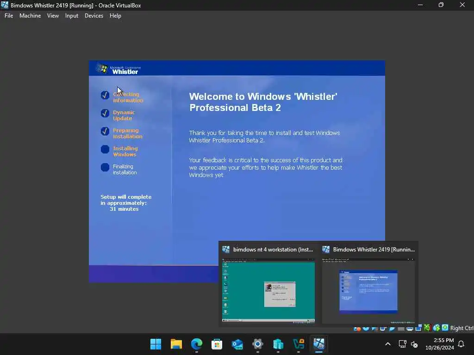Click the VirtualBox icon in the title bar
Image resolution: width=474 pixels, height=355 pixels.
coord(5,5)
